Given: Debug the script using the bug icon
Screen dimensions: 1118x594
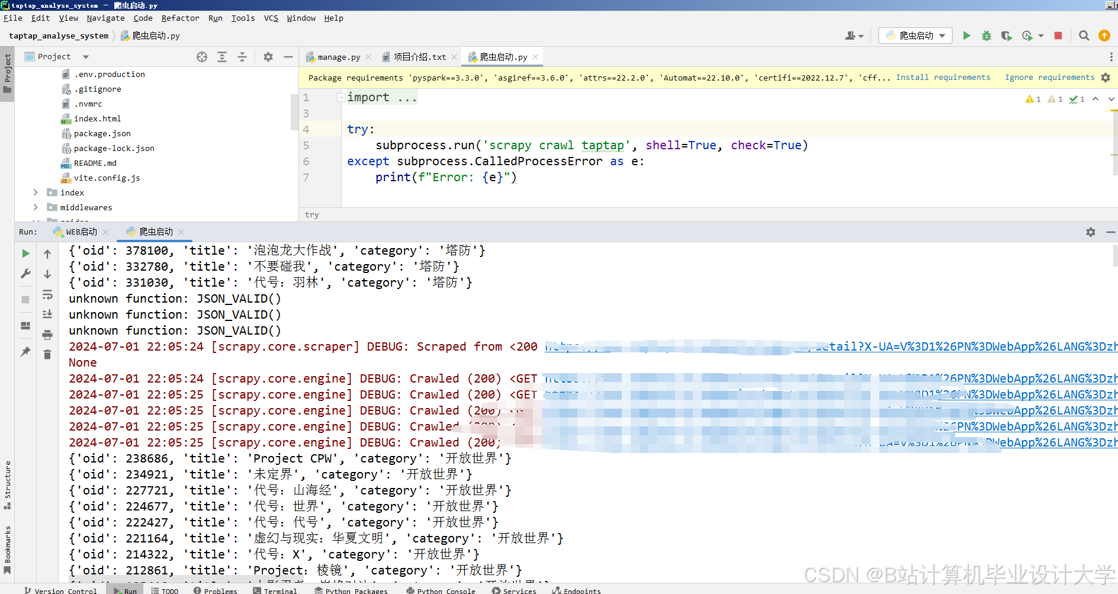Looking at the screenshot, I should [x=987, y=36].
